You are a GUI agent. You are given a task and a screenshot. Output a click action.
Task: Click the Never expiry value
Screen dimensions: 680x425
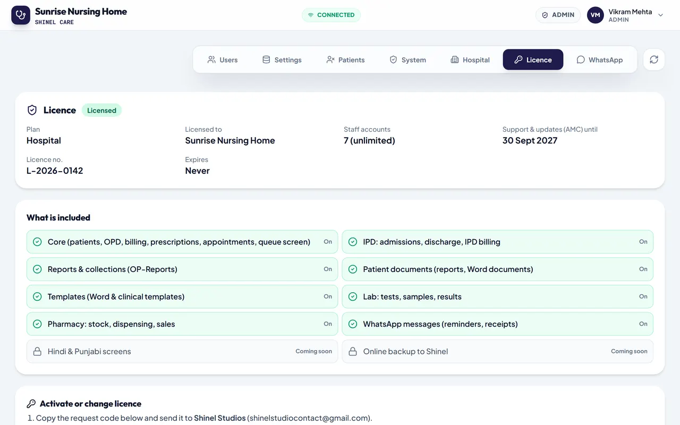[x=197, y=171]
